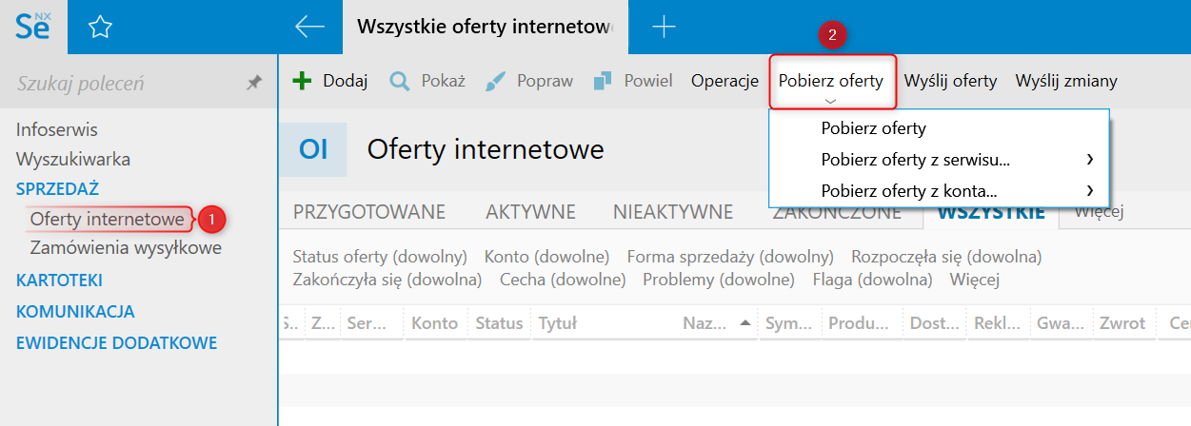The height and width of the screenshot is (426, 1191).
Task: Switch to the AKTYWNE tab
Action: (530, 212)
